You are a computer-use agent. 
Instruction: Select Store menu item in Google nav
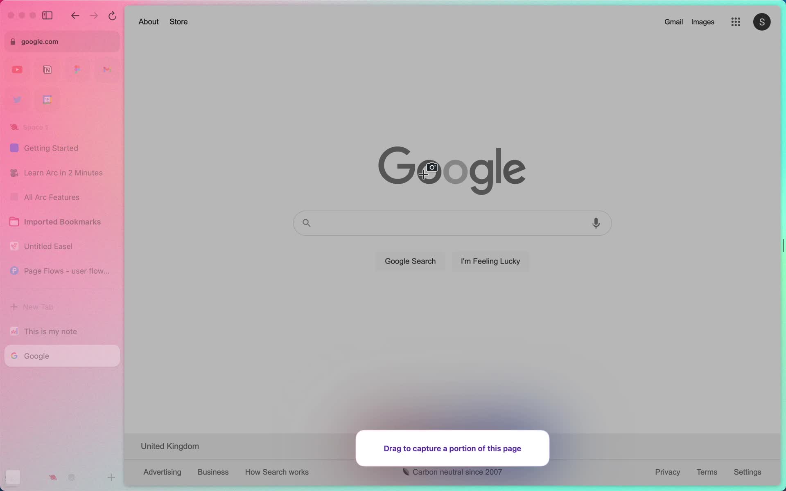click(179, 22)
